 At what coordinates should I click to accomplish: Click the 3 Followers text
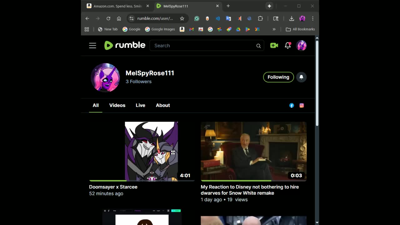(x=138, y=82)
